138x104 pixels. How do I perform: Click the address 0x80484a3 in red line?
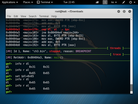(x=13, y=29)
